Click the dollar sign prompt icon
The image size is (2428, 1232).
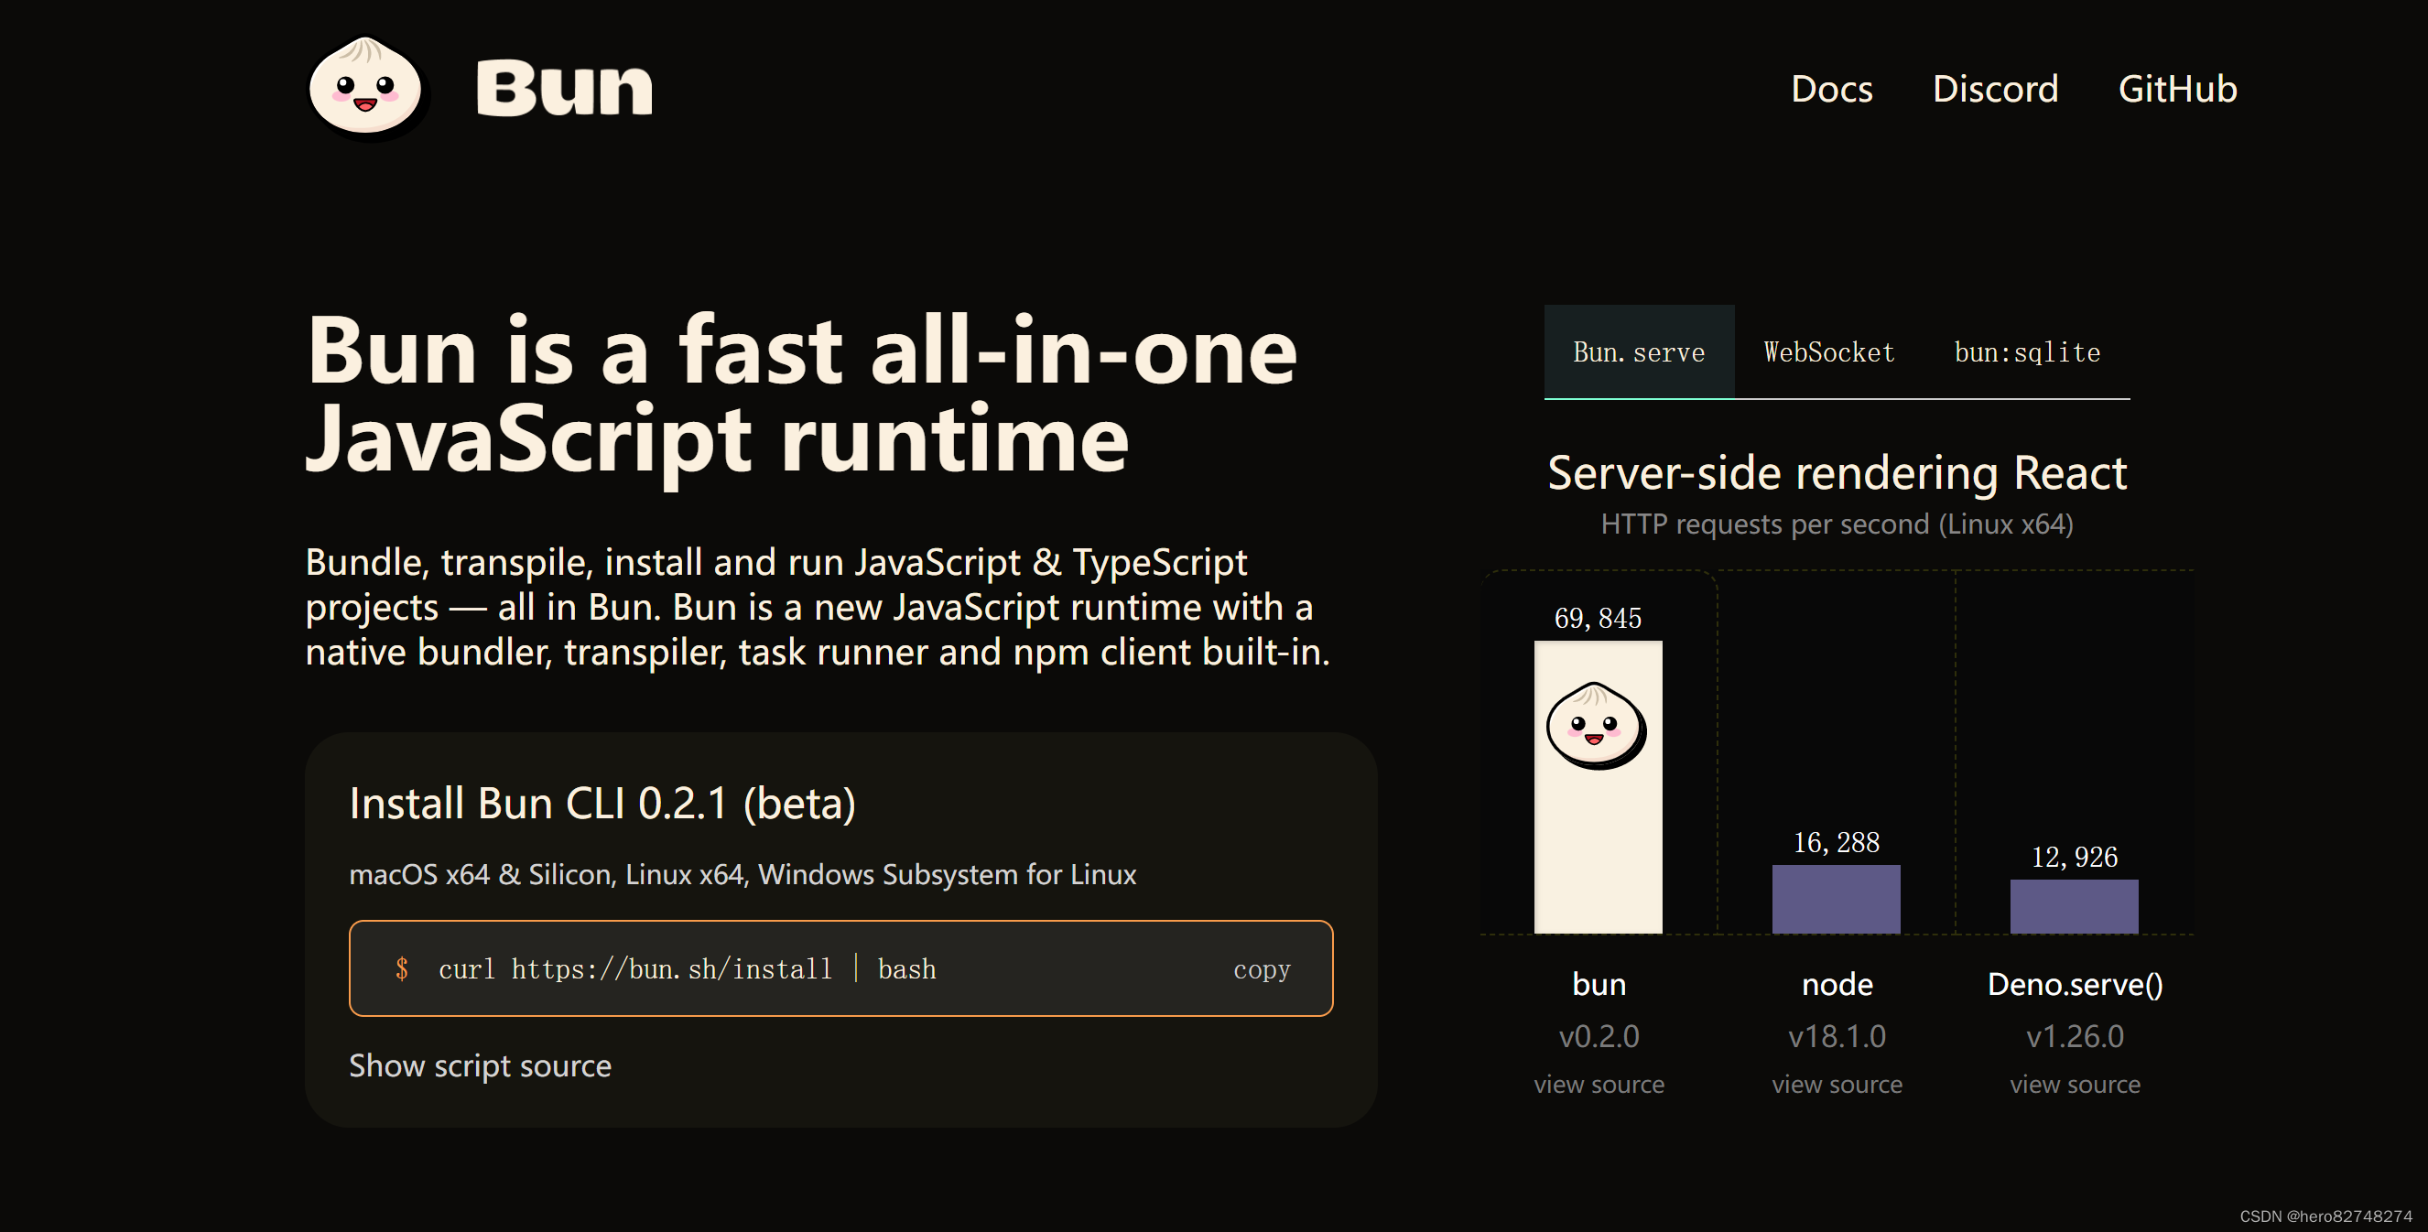(402, 969)
